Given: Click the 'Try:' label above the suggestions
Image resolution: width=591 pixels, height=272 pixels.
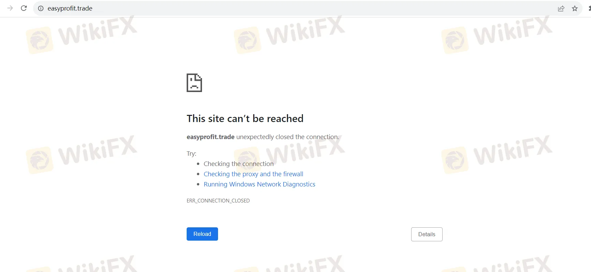Looking at the screenshot, I should coord(191,154).
